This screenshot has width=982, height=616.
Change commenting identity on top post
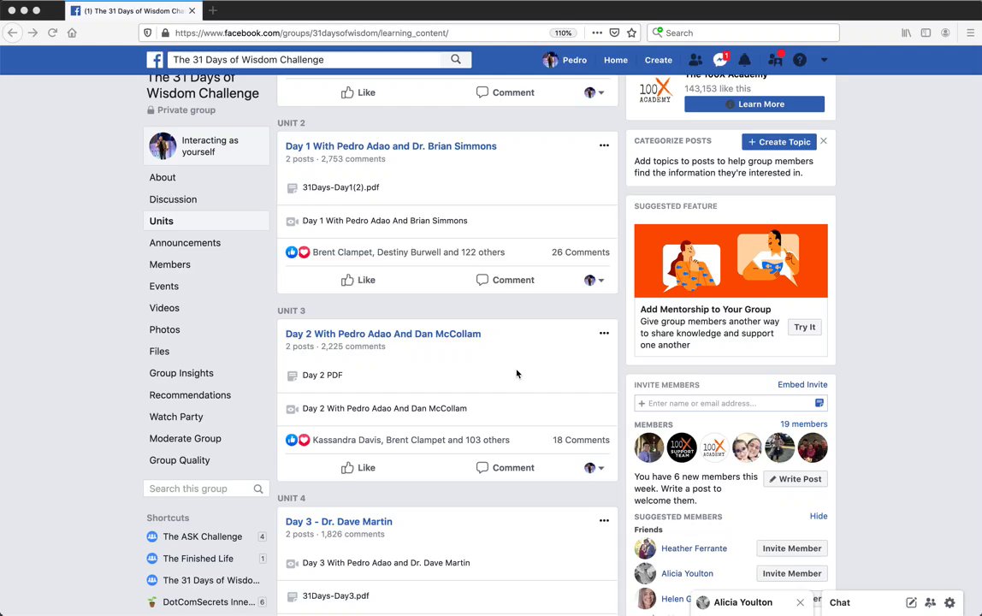coord(594,92)
